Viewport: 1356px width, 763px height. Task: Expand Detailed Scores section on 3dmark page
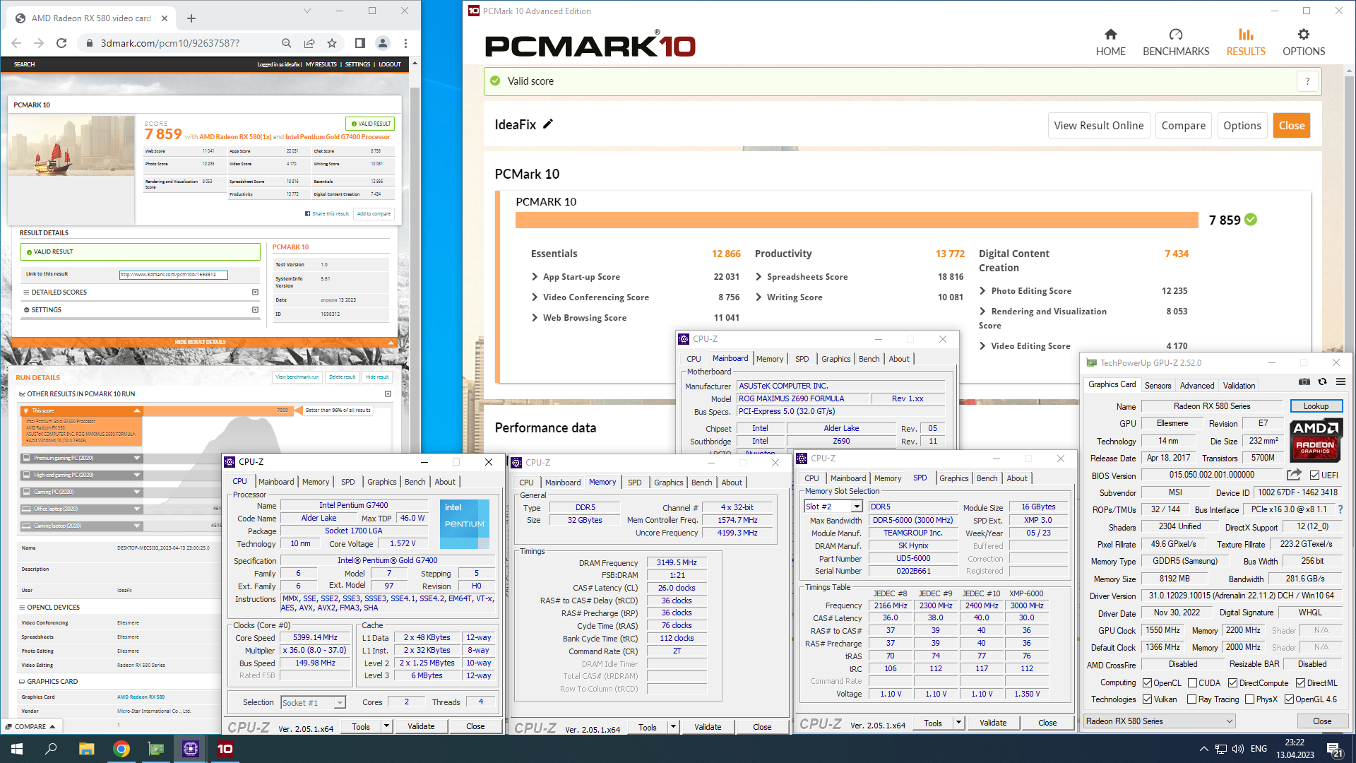(255, 292)
